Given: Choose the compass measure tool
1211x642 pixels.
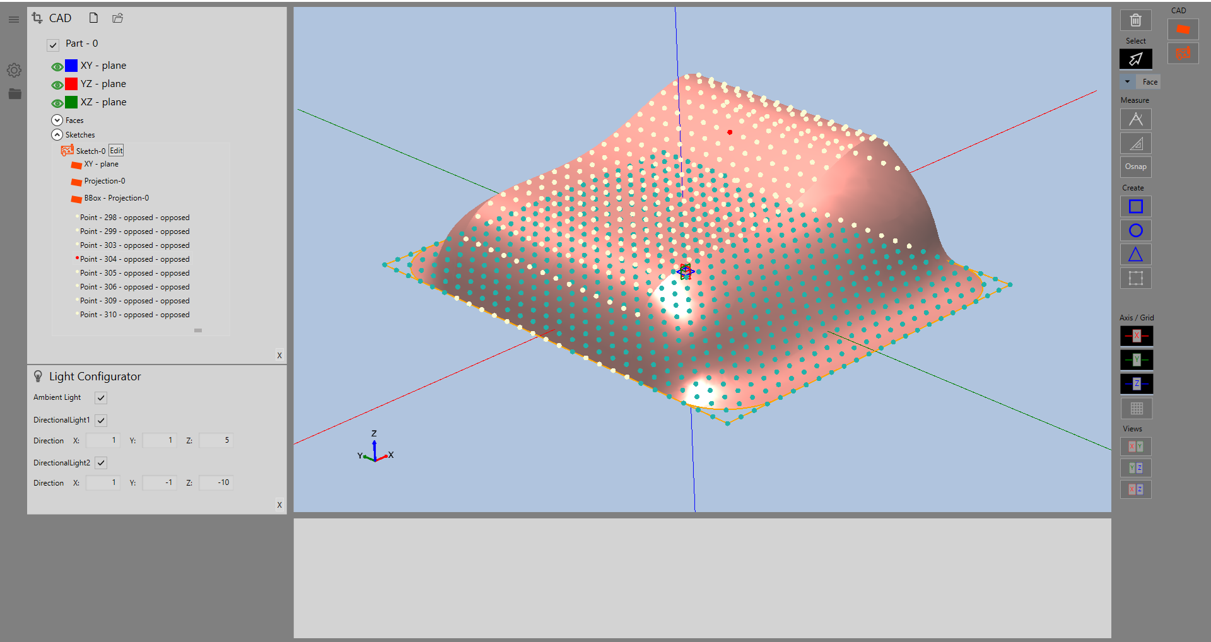Looking at the screenshot, I should pyautogui.click(x=1135, y=119).
